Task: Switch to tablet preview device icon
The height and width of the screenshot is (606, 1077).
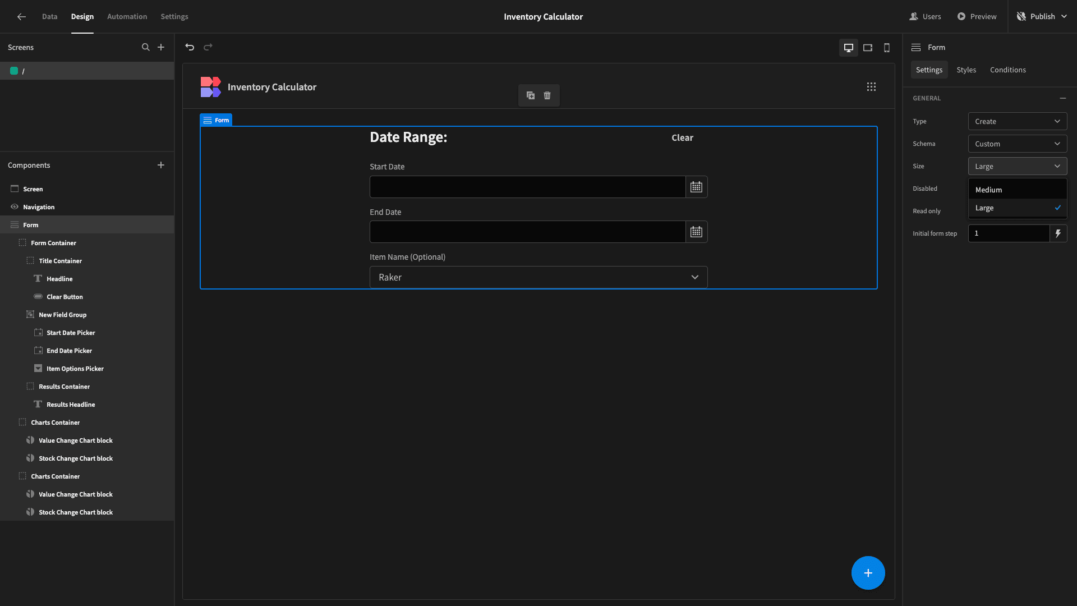Action: [868, 48]
